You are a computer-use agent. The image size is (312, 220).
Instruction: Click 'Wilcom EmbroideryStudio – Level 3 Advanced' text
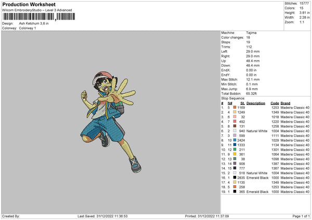[37, 10]
